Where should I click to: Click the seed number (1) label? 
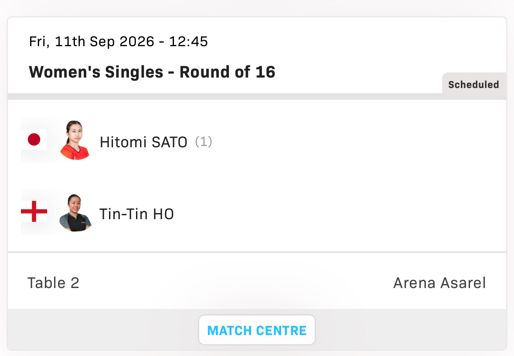204,142
